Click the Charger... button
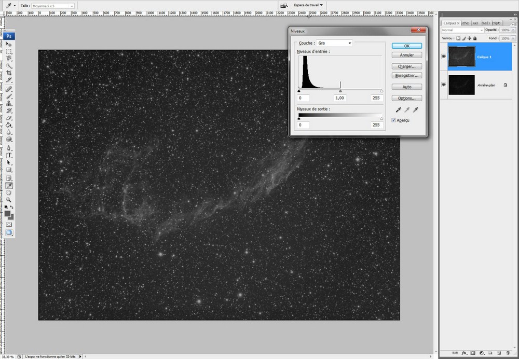519x359 pixels. coord(407,66)
